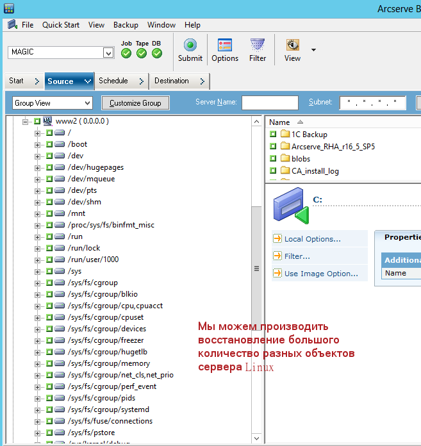
Task: Open backup Options toolbar icon
Action: [x=225, y=45]
